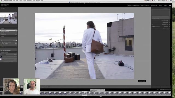This screenshot has height=98, width=175.
Task: Click the Navigator preview thumbnail
Action: pyautogui.click(x=8, y=18)
